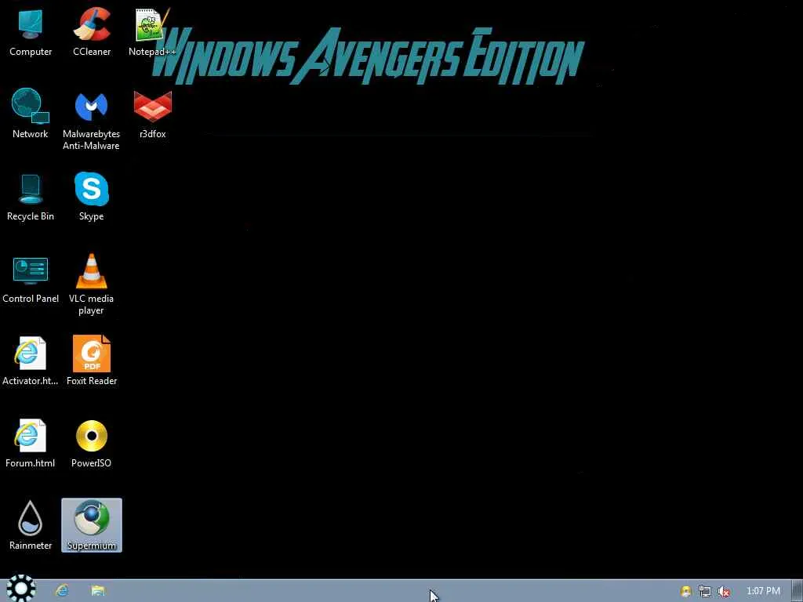Select the Supermium browser icon

point(92,525)
